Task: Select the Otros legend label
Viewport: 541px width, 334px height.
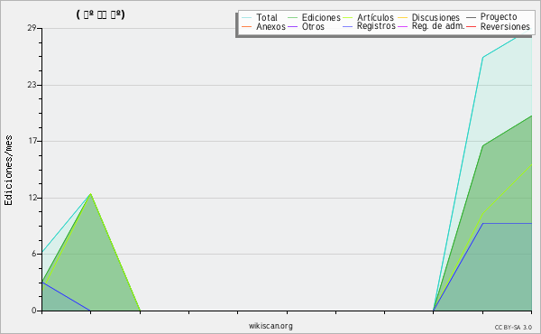Action: coord(313,26)
